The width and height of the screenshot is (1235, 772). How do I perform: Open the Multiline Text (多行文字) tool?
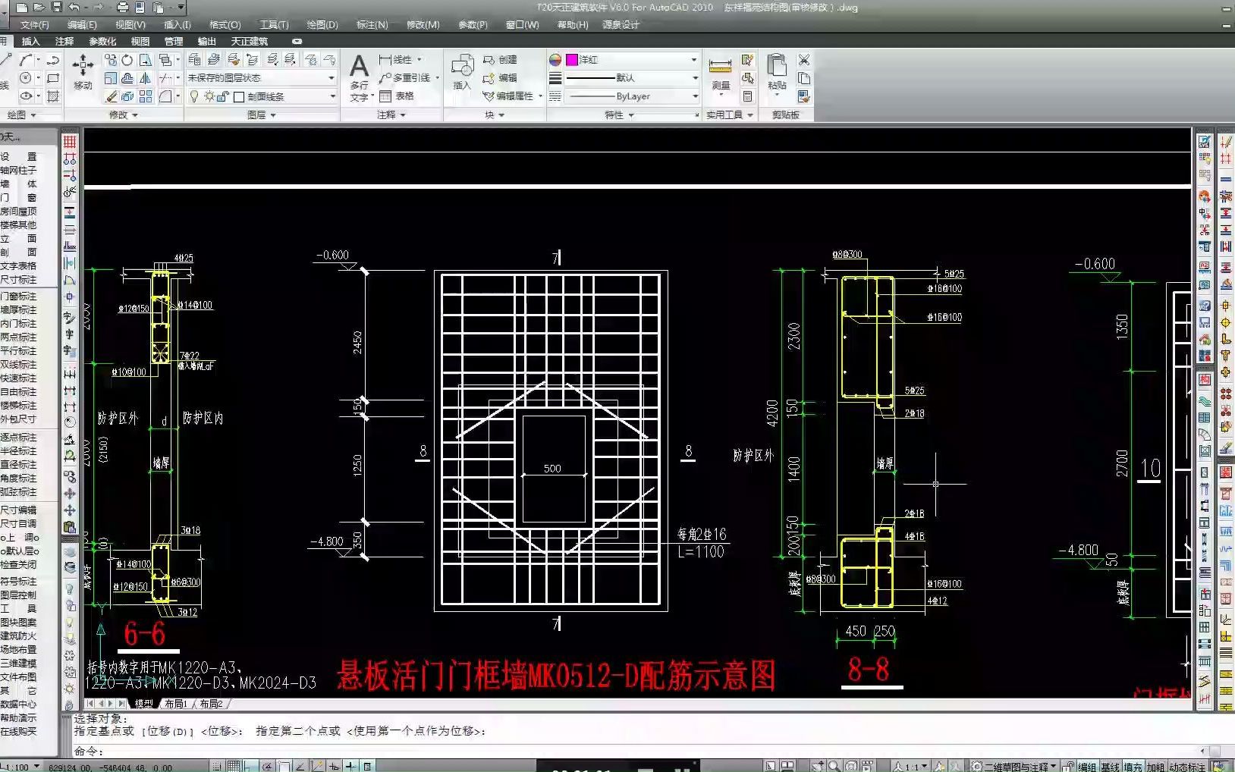pyautogui.click(x=360, y=72)
